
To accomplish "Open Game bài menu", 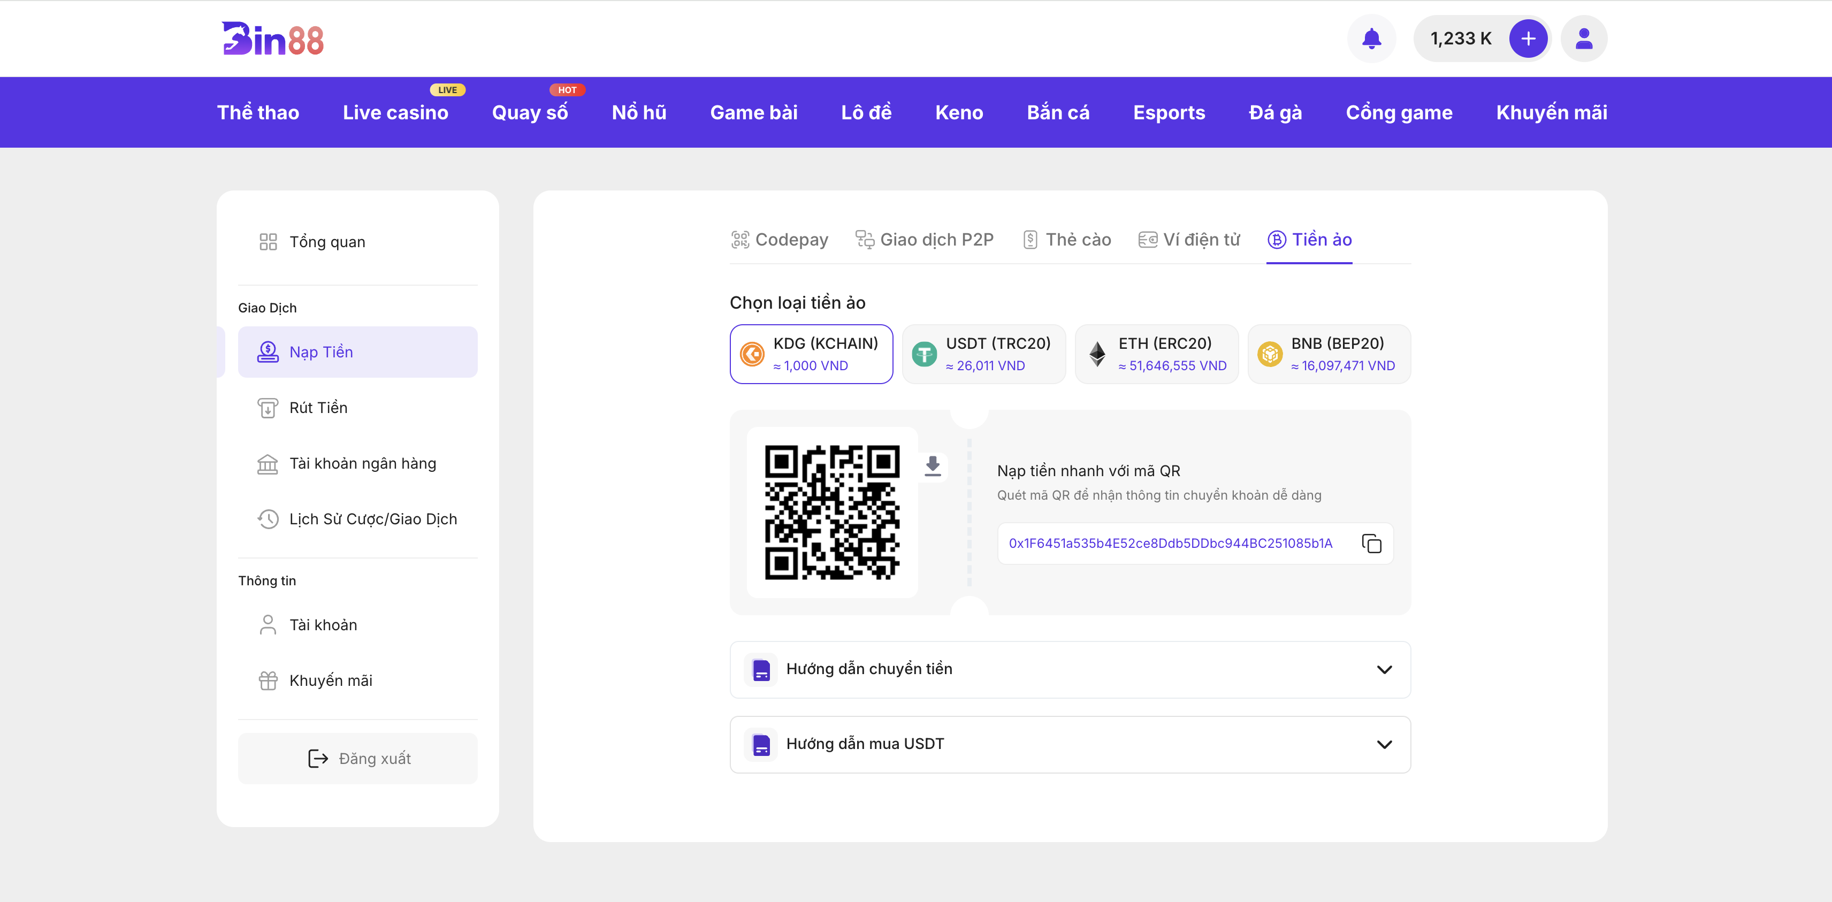I will point(753,112).
